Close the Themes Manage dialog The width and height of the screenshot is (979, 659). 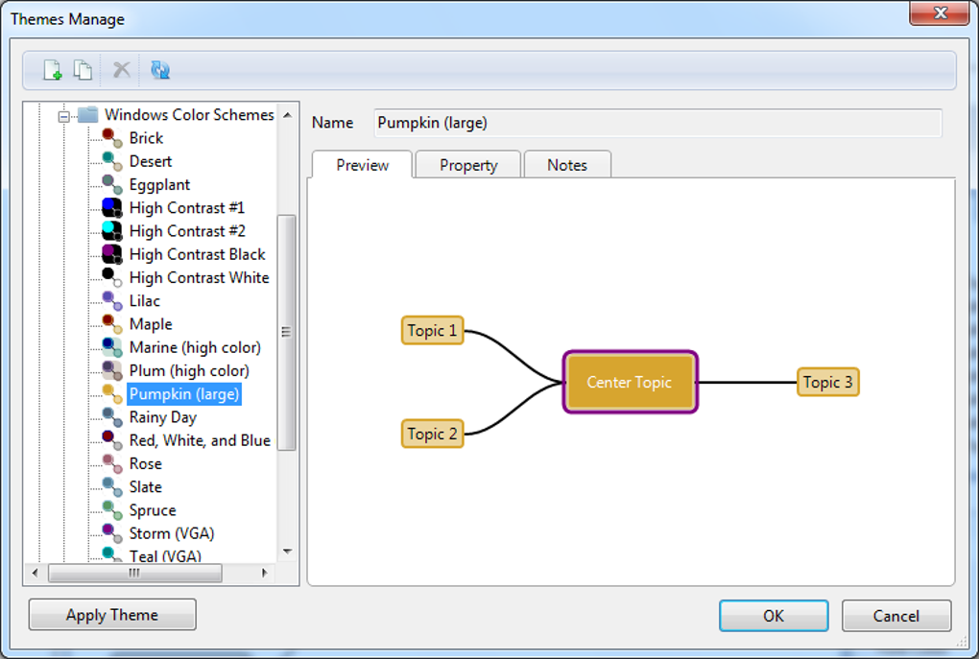pyautogui.click(x=941, y=12)
